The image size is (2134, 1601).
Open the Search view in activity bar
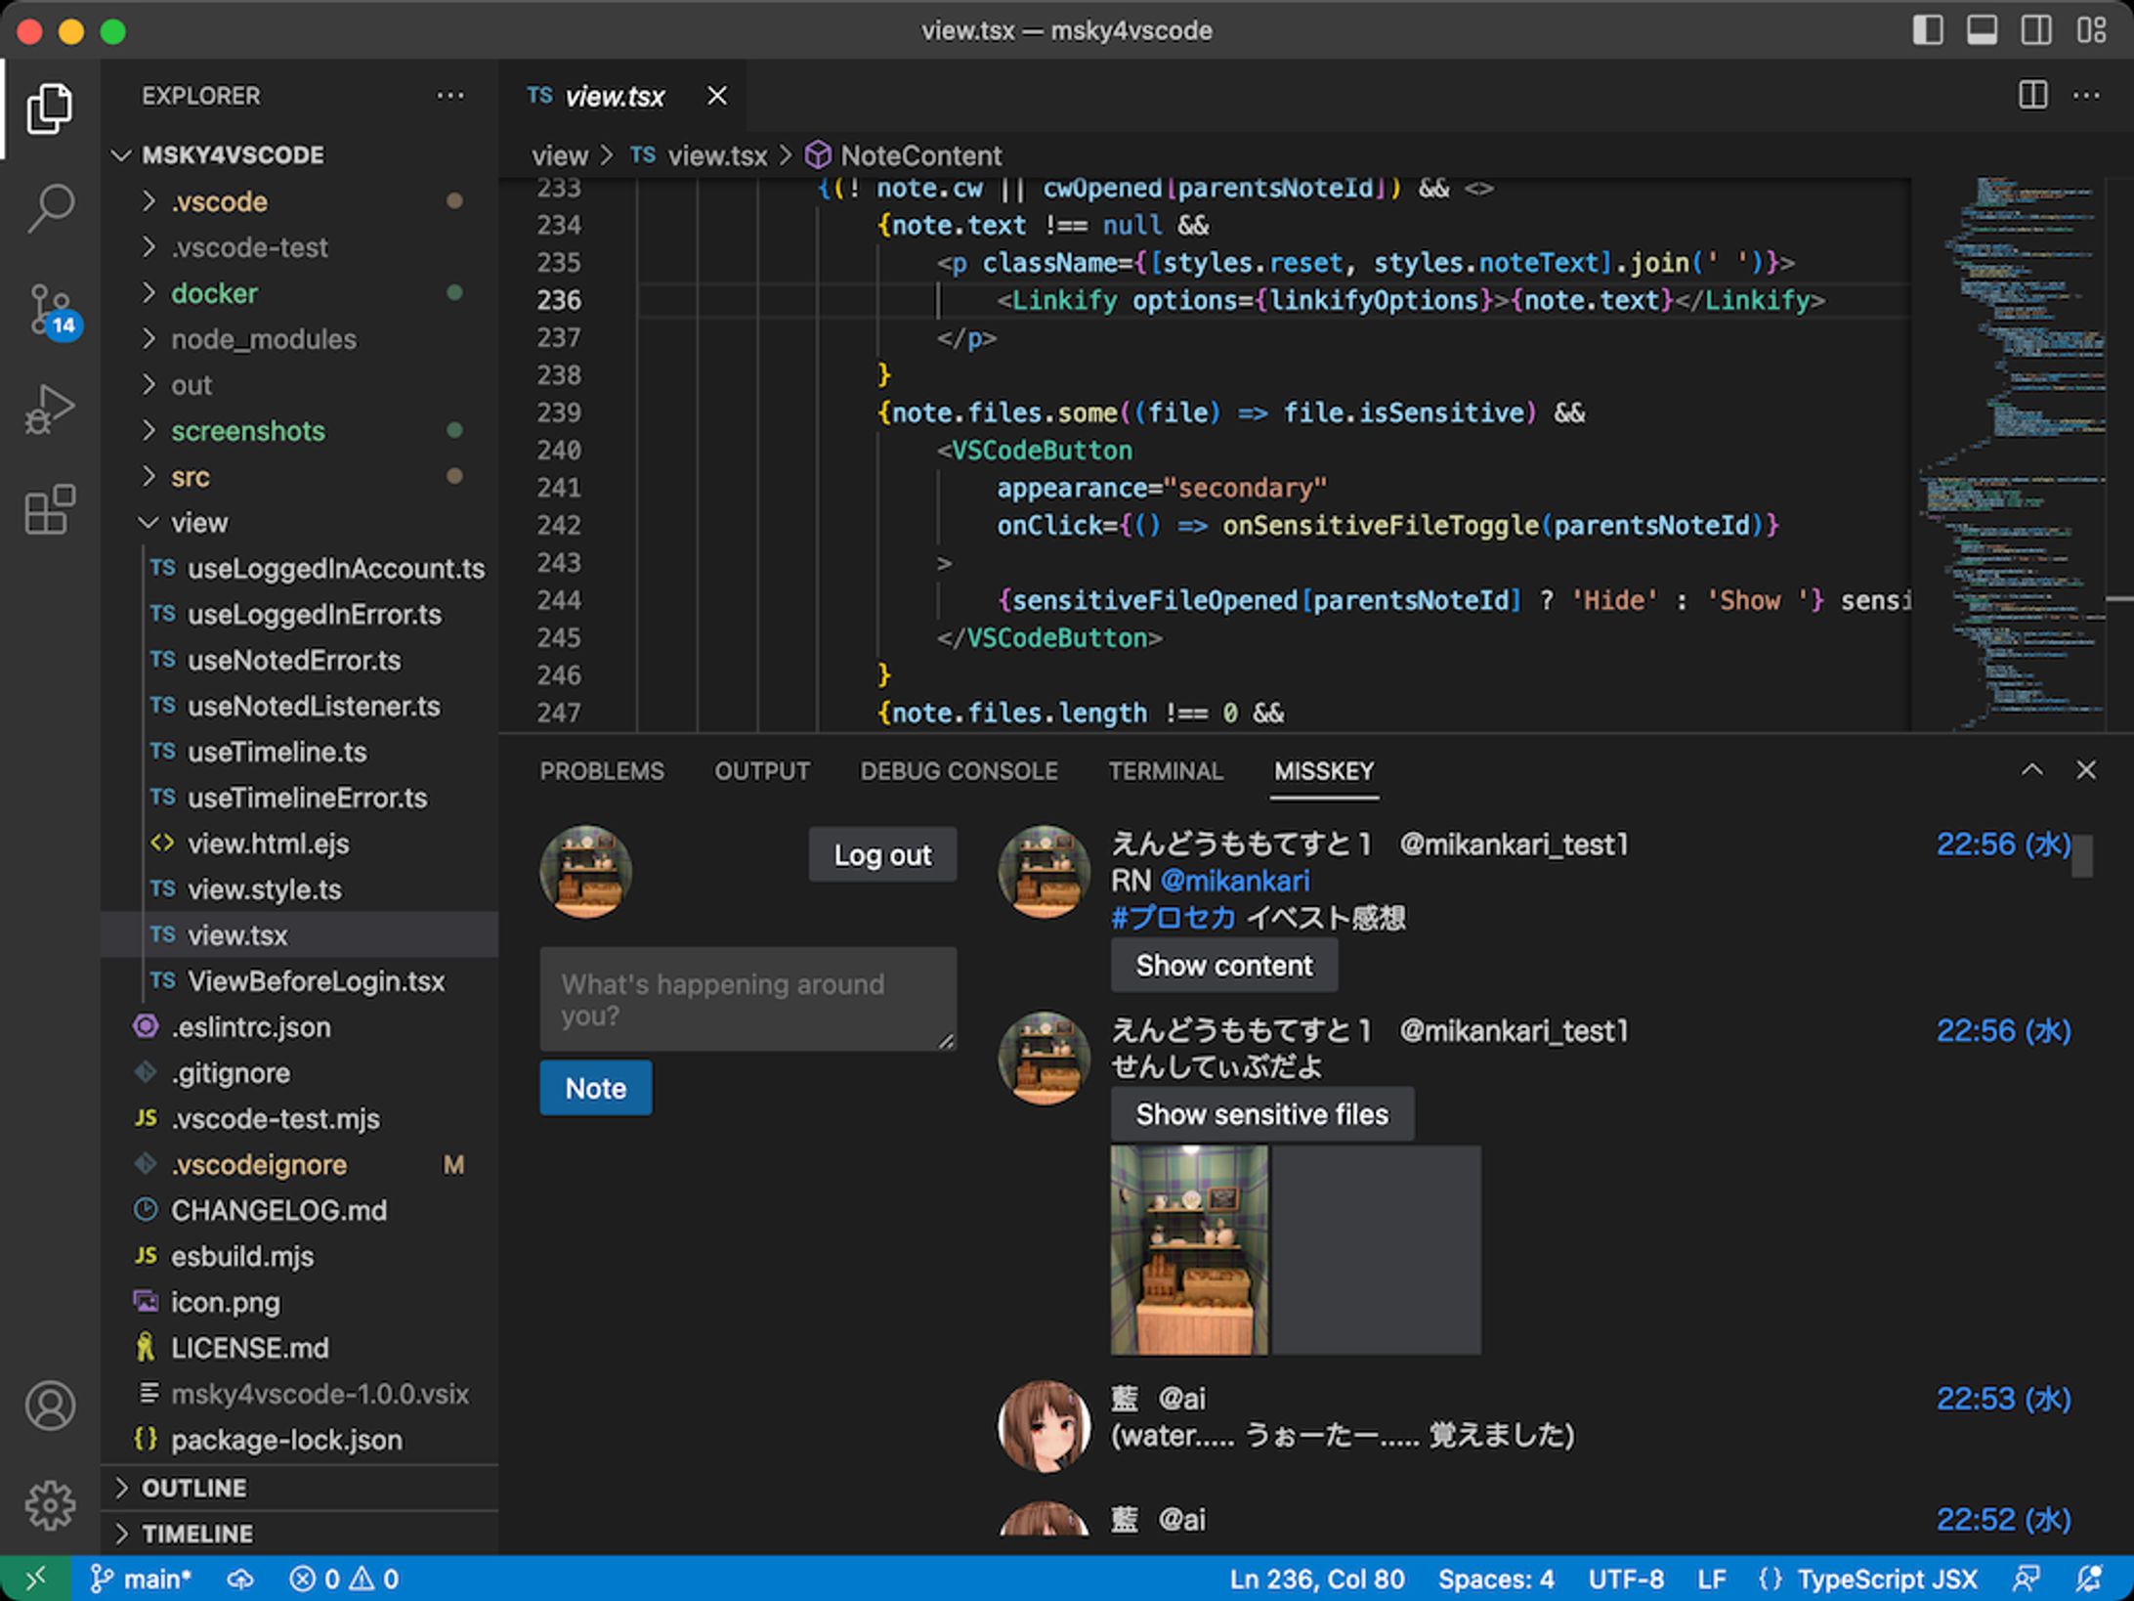tap(50, 207)
